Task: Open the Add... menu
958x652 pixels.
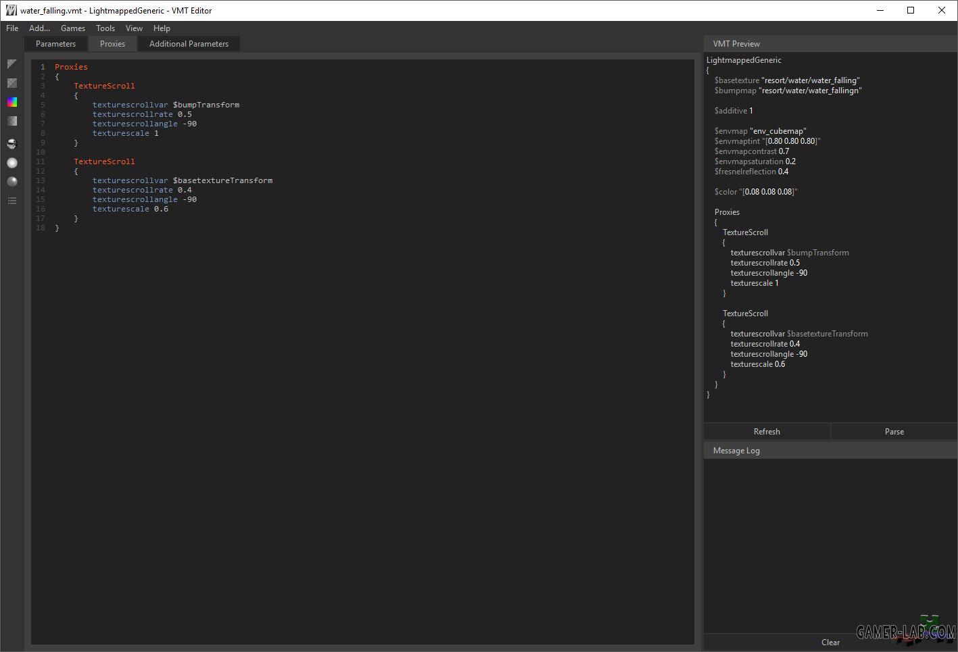Action: (40, 28)
